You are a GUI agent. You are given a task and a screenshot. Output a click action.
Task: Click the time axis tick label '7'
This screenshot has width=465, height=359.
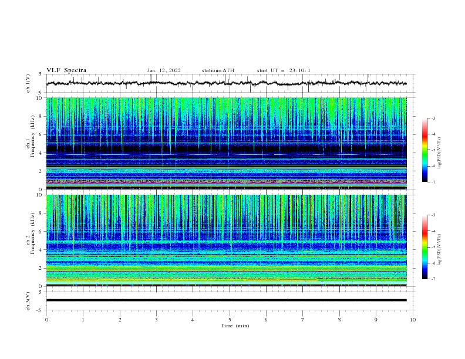click(303, 320)
